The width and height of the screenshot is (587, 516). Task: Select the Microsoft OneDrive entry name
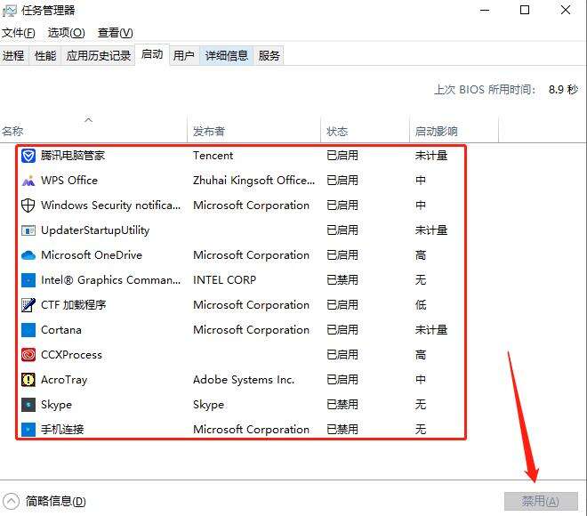coord(92,255)
